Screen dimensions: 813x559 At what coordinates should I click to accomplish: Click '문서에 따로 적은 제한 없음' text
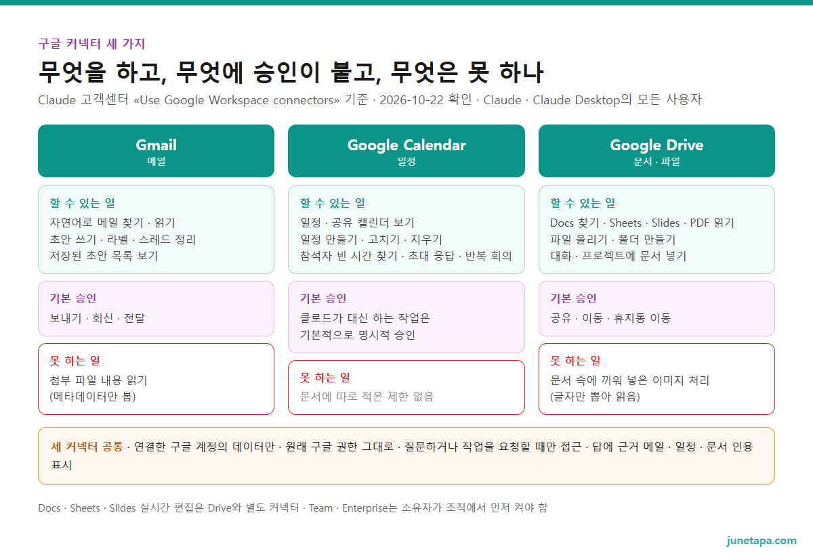pyautogui.click(x=367, y=397)
